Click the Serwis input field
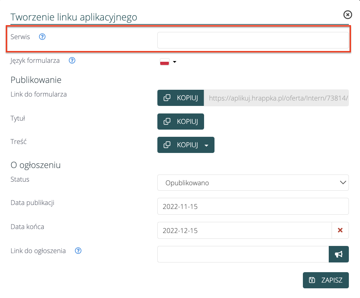 (x=253, y=40)
